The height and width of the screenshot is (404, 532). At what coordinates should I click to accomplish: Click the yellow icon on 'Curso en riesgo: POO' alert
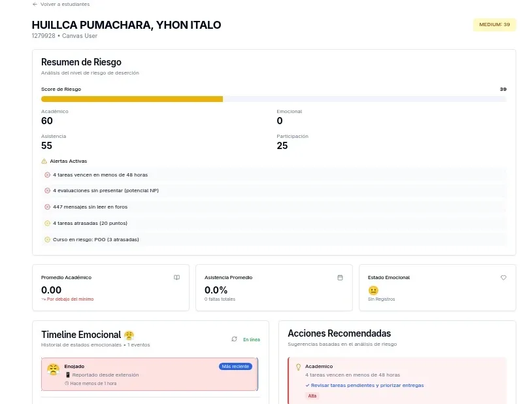coord(47,239)
